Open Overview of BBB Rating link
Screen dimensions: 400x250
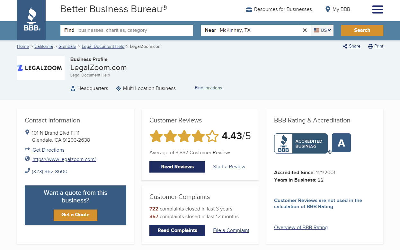point(301,228)
